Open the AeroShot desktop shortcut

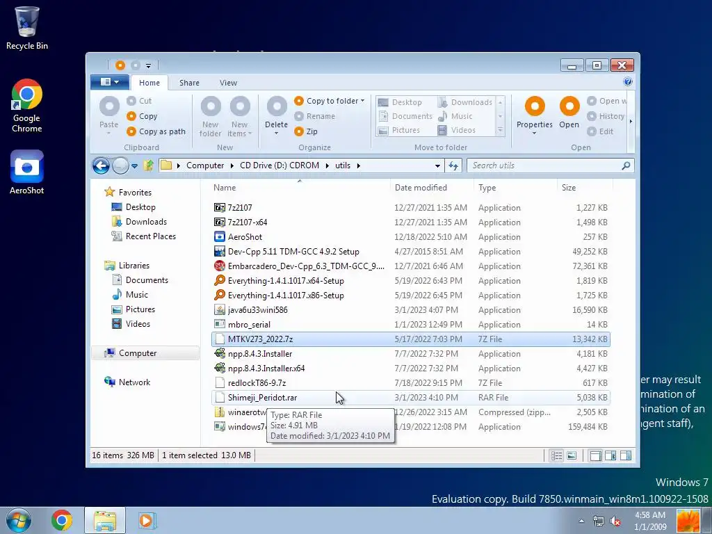tap(27, 172)
